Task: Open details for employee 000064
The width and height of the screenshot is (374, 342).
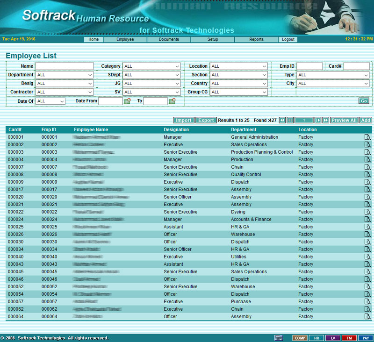Action: 367,317
